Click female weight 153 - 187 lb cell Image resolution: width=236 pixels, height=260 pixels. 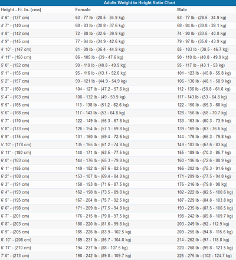point(102,176)
